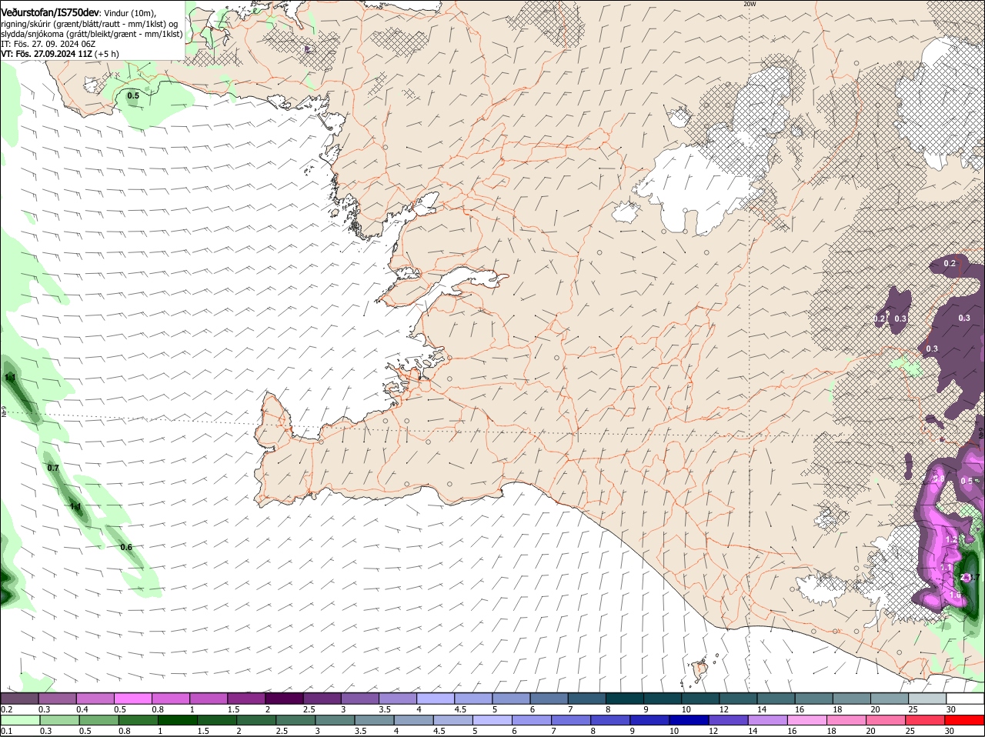The height and width of the screenshot is (737, 985).
Task: Pick lower legend row green swatch labeled 0.5
Action: [98, 720]
